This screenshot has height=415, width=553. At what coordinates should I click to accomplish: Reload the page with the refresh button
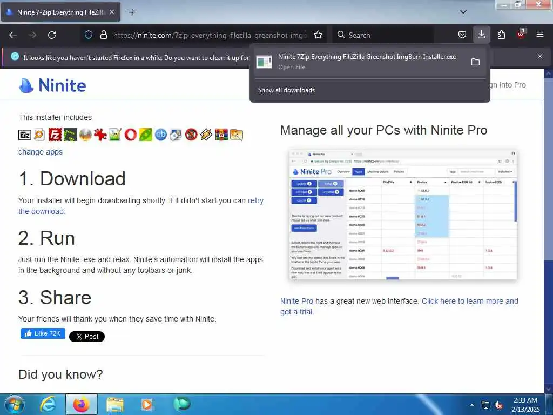pyautogui.click(x=52, y=35)
